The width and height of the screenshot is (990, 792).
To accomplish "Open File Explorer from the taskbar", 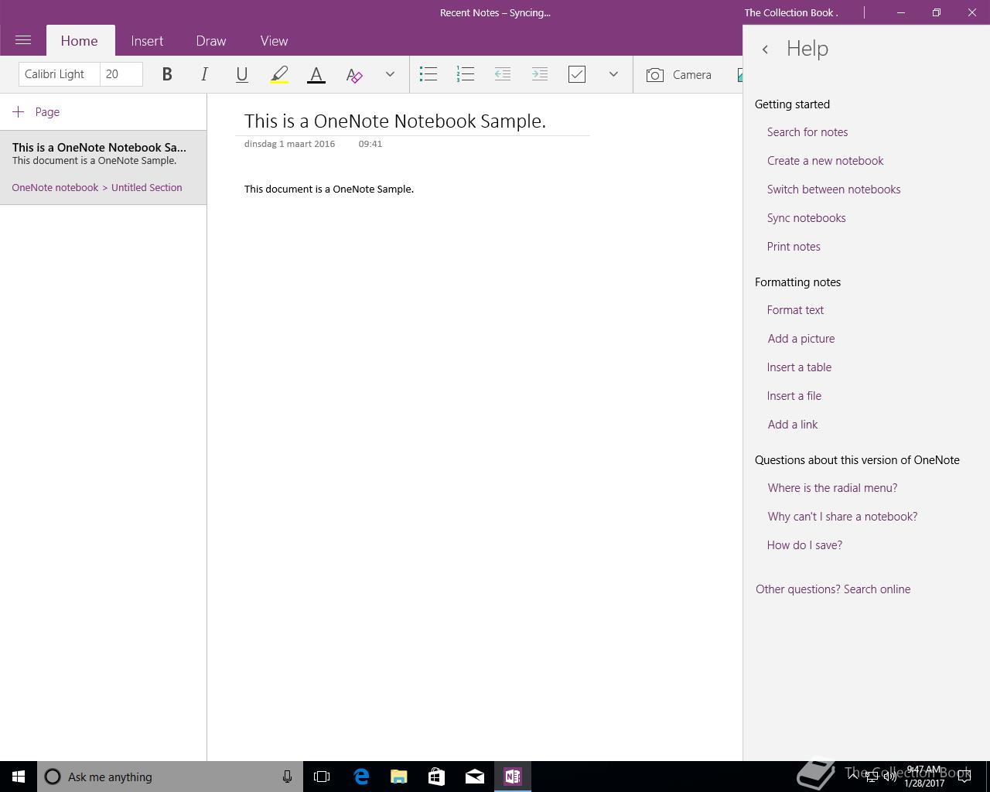I will (398, 777).
